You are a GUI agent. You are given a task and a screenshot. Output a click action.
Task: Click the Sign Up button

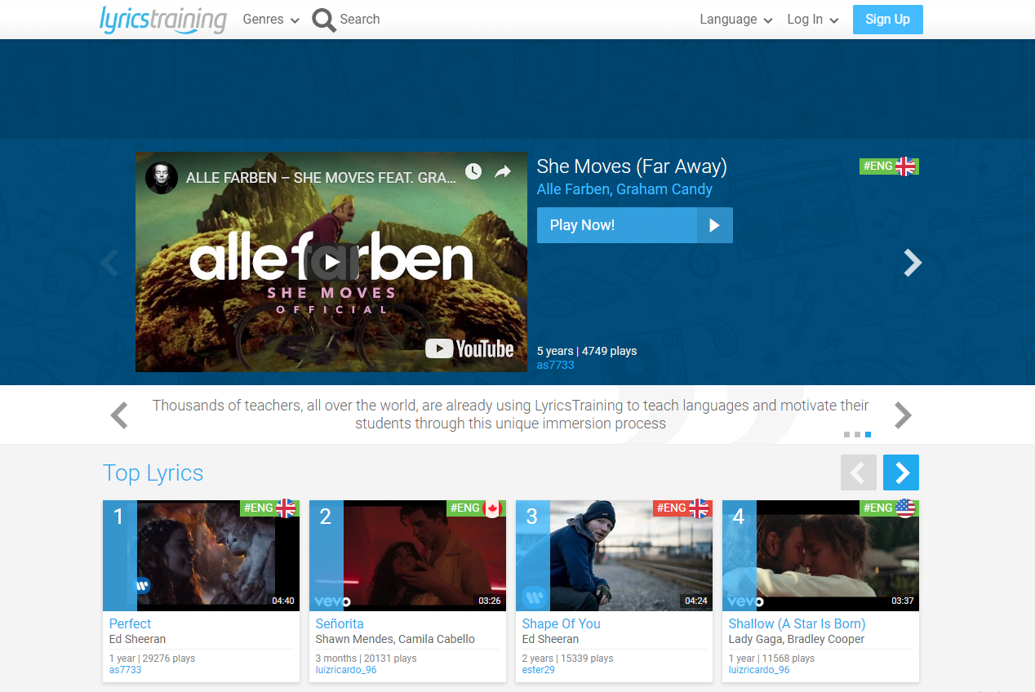click(888, 20)
